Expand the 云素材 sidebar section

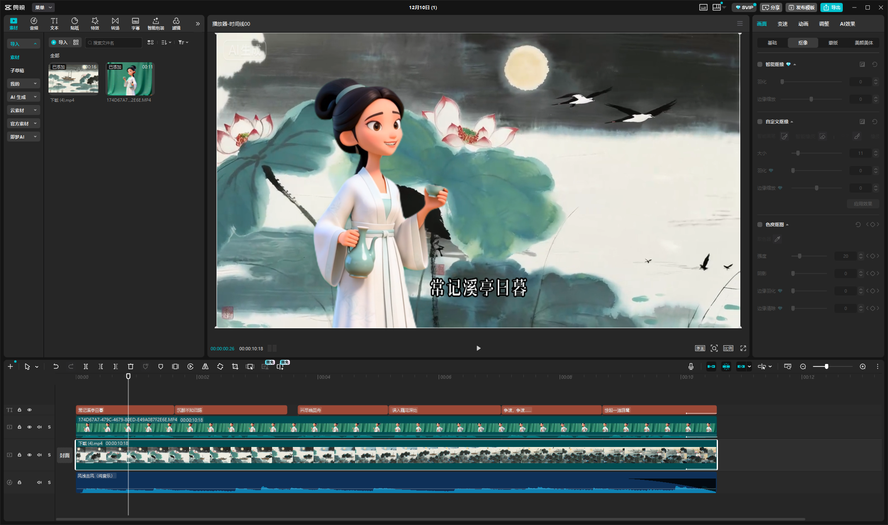coord(23,110)
